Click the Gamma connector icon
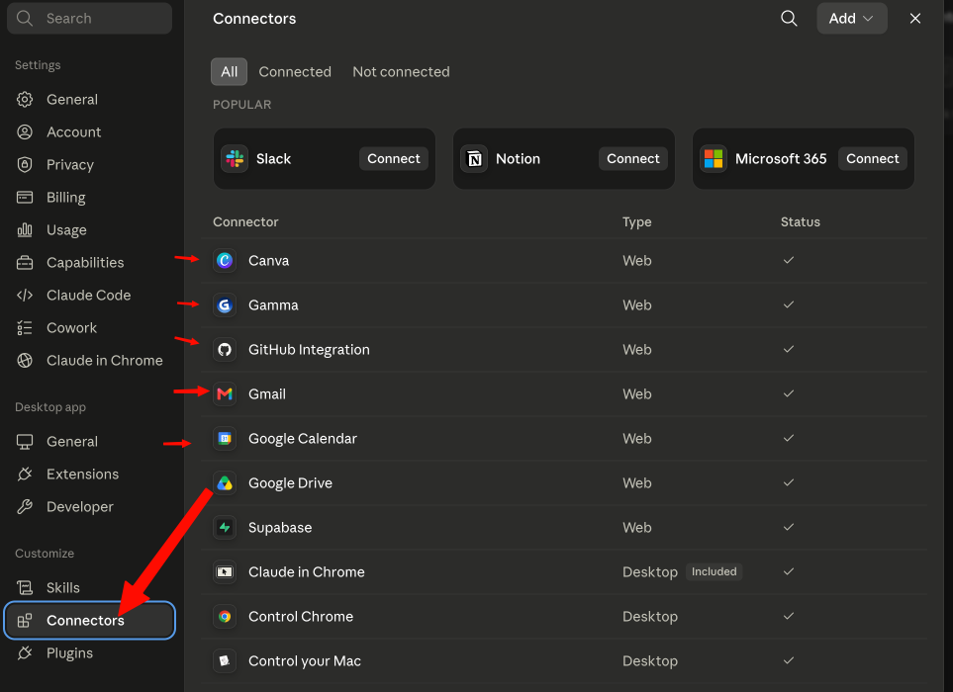 pos(225,304)
